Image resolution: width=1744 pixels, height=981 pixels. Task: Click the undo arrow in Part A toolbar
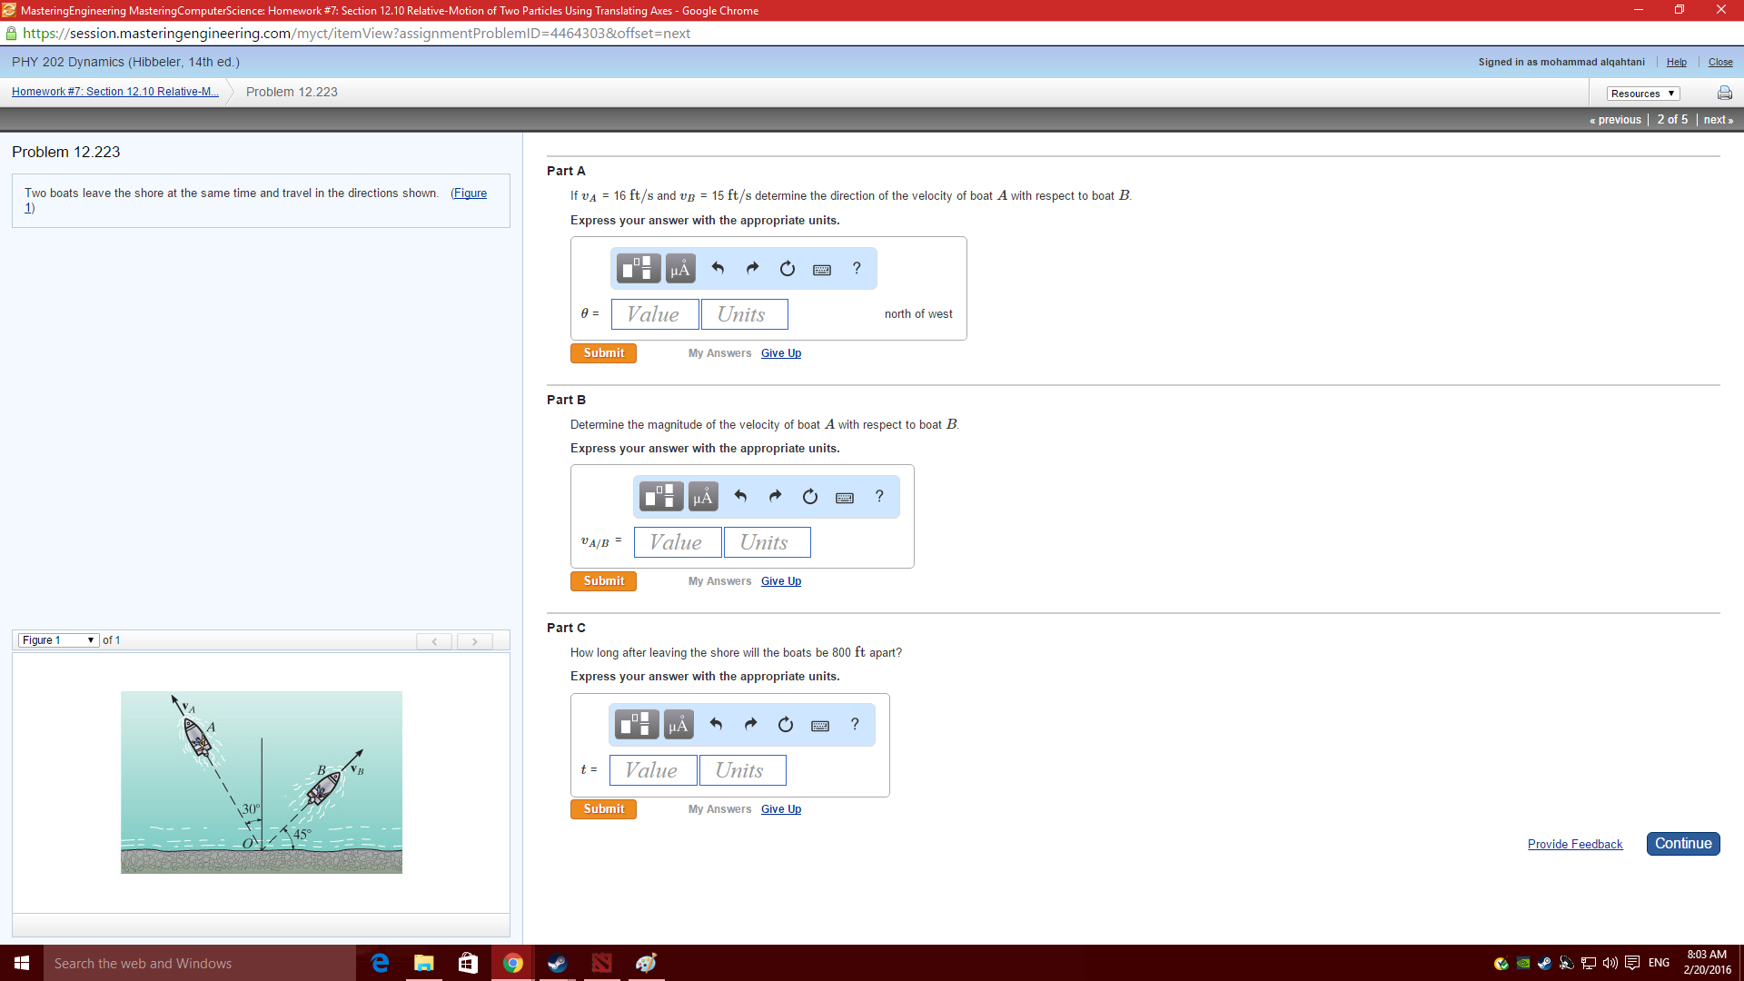tap(718, 269)
